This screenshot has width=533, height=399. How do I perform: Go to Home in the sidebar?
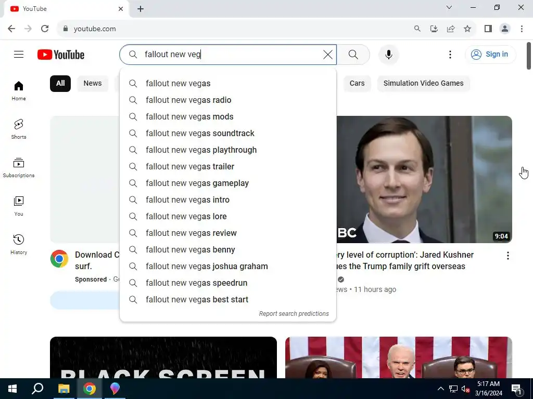pyautogui.click(x=19, y=91)
